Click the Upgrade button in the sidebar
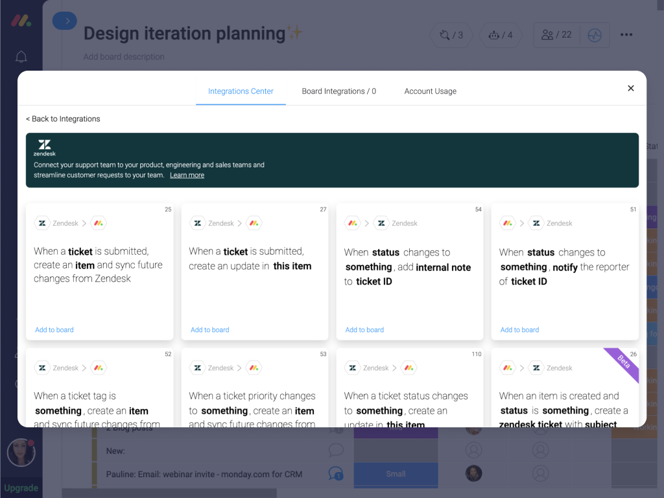Image resolution: width=664 pixels, height=498 pixels. pyautogui.click(x=21, y=487)
